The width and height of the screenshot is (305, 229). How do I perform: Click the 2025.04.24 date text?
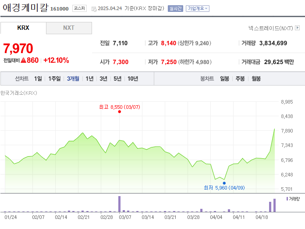pyautogui.click(x=110, y=8)
